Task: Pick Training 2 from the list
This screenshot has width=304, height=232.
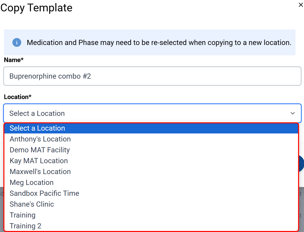Action: (25, 226)
